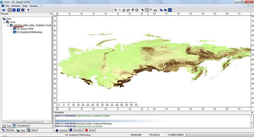Show the Errors messages tab
This screenshot has height=137, width=254.
point(90,130)
